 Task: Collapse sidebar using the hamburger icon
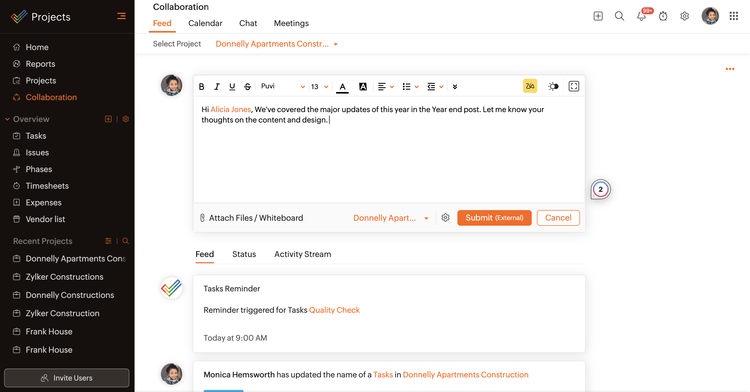pos(122,16)
